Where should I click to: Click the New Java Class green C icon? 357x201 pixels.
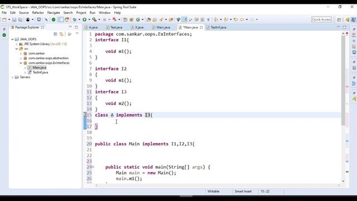click(x=138, y=20)
